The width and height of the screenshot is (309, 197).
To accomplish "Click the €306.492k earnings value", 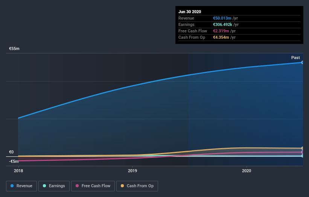I will [222, 24].
